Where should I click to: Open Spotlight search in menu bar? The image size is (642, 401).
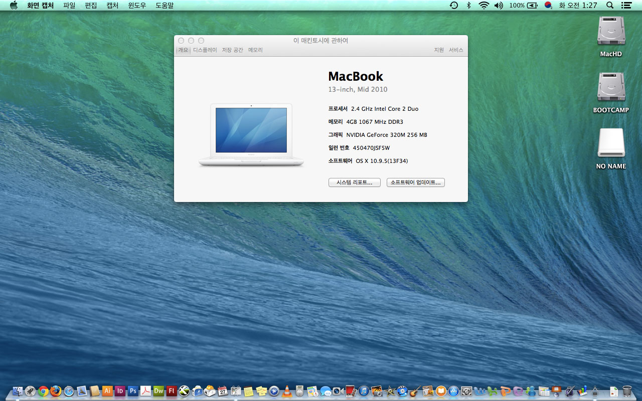point(610,5)
